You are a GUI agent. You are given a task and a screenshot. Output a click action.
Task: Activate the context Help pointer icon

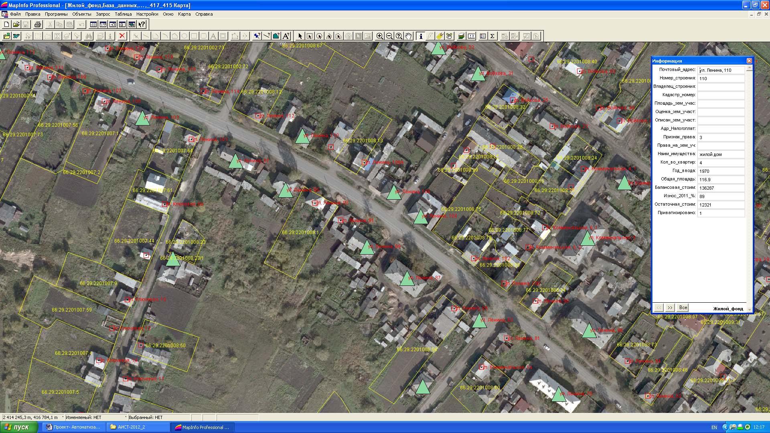(142, 24)
